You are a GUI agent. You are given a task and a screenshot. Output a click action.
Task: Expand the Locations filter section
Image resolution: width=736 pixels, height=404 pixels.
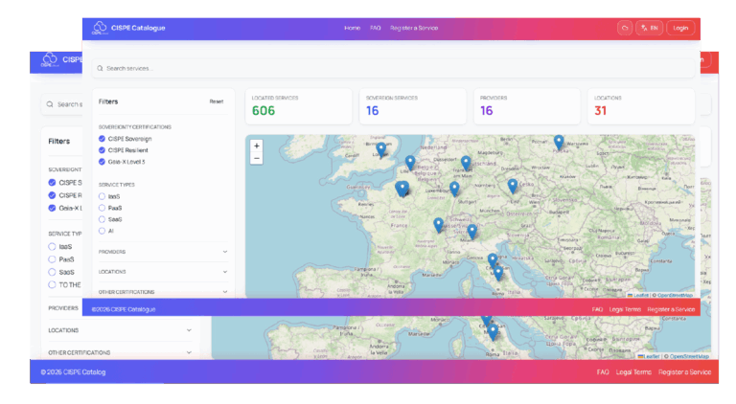pyautogui.click(x=163, y=272)
